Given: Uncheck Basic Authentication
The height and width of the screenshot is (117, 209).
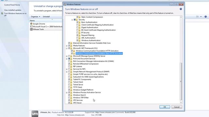Looking at the screenshot, I should [77, 22].
